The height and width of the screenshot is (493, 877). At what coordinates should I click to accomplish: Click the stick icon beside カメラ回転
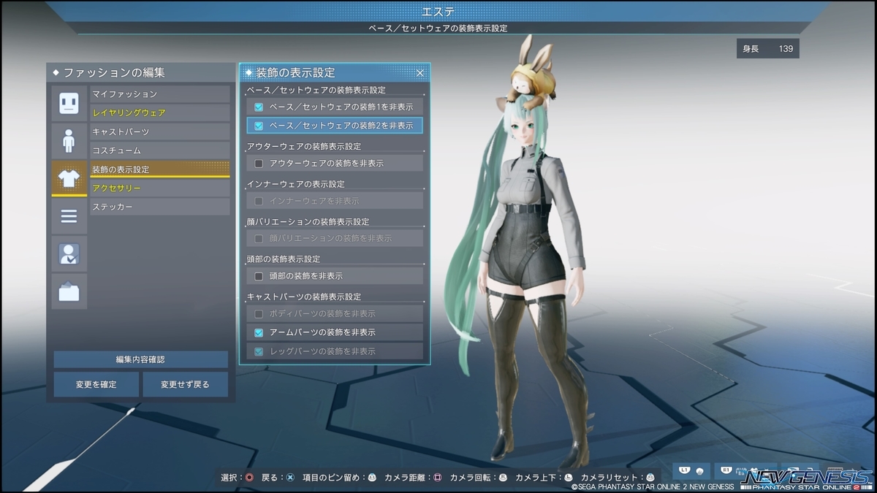[503, 478]
